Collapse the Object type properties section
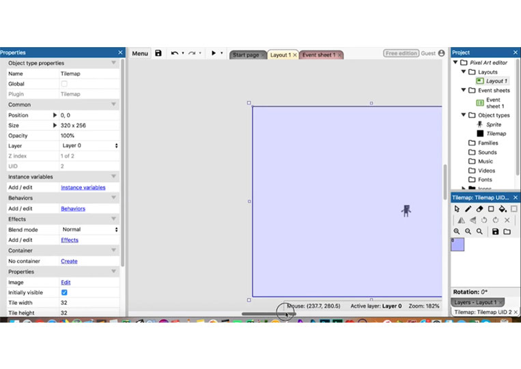The image size is (521, 369). (x=113, y=63)
